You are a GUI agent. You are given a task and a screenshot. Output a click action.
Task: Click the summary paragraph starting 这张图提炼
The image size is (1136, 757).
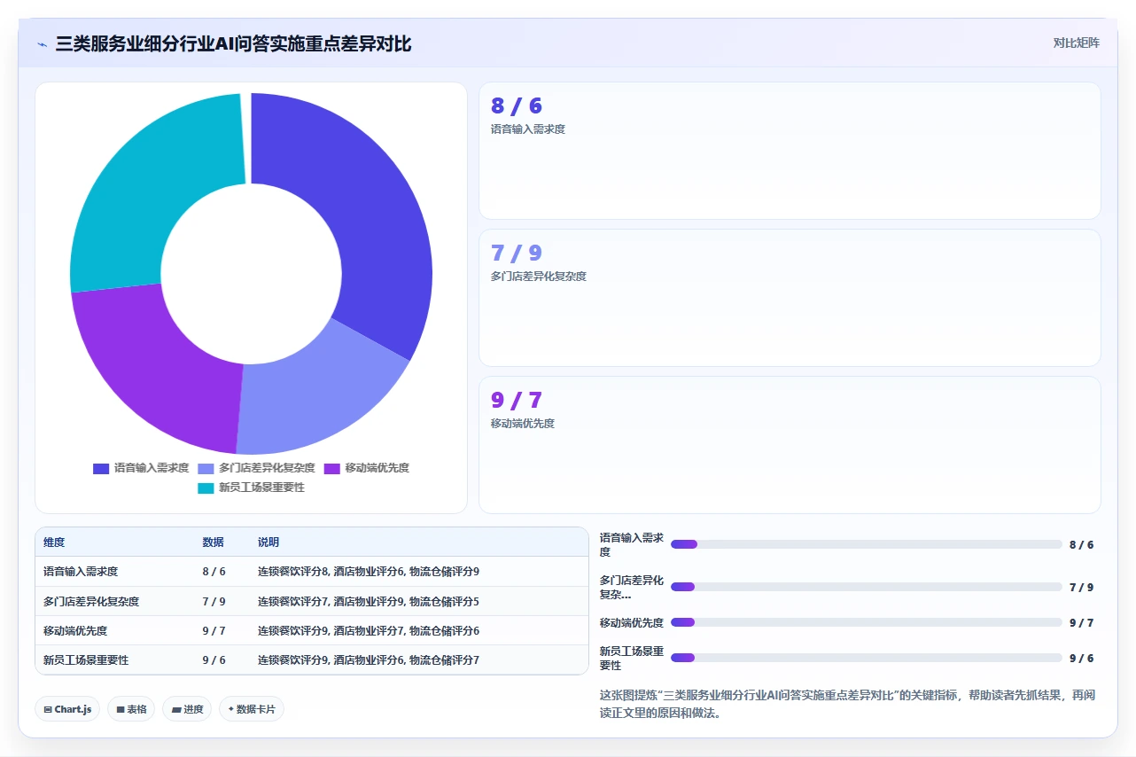[x=847, y=704]
